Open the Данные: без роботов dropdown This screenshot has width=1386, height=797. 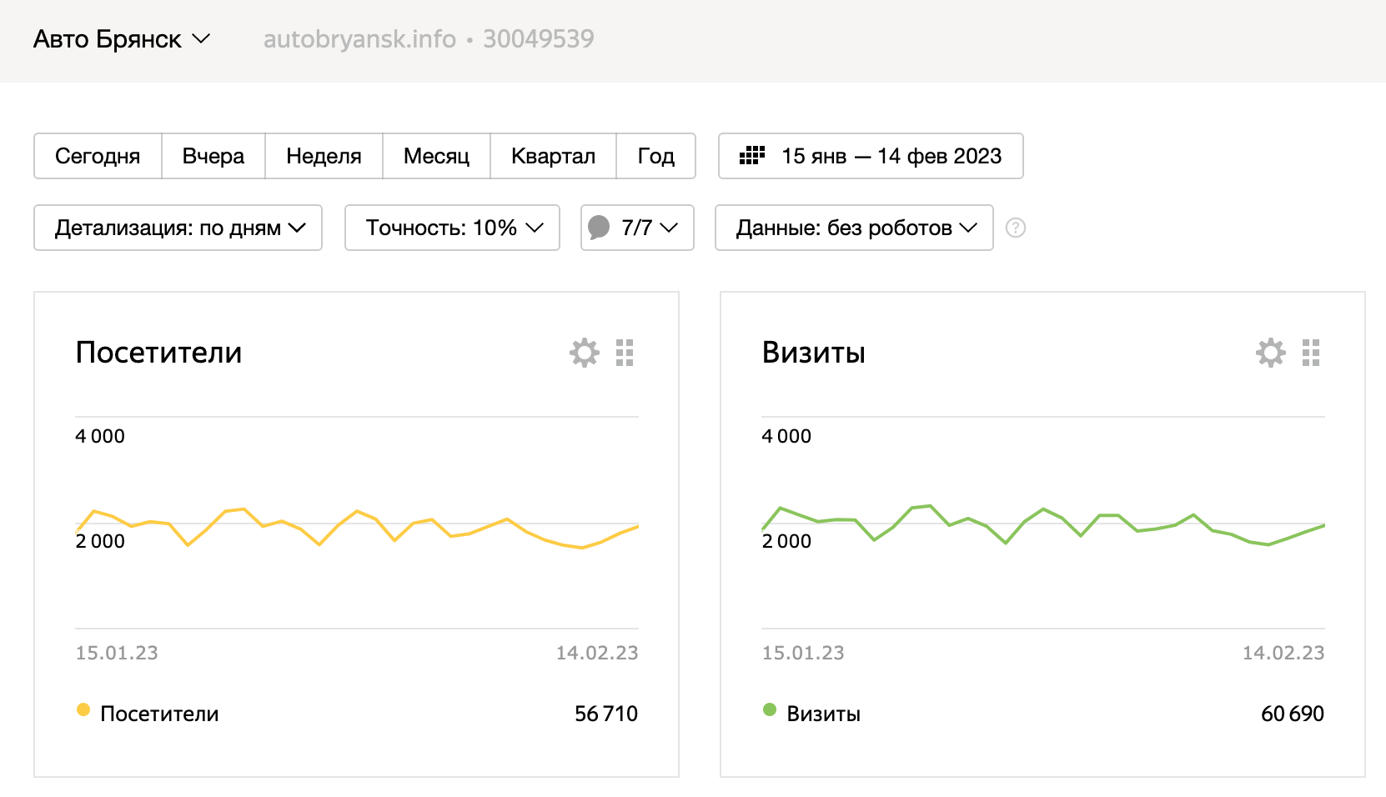tap(854, 228)
